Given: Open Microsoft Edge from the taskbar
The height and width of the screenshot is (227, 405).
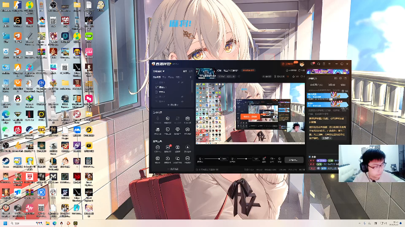Looking at the screenshot, I should [x=55, y=223].
